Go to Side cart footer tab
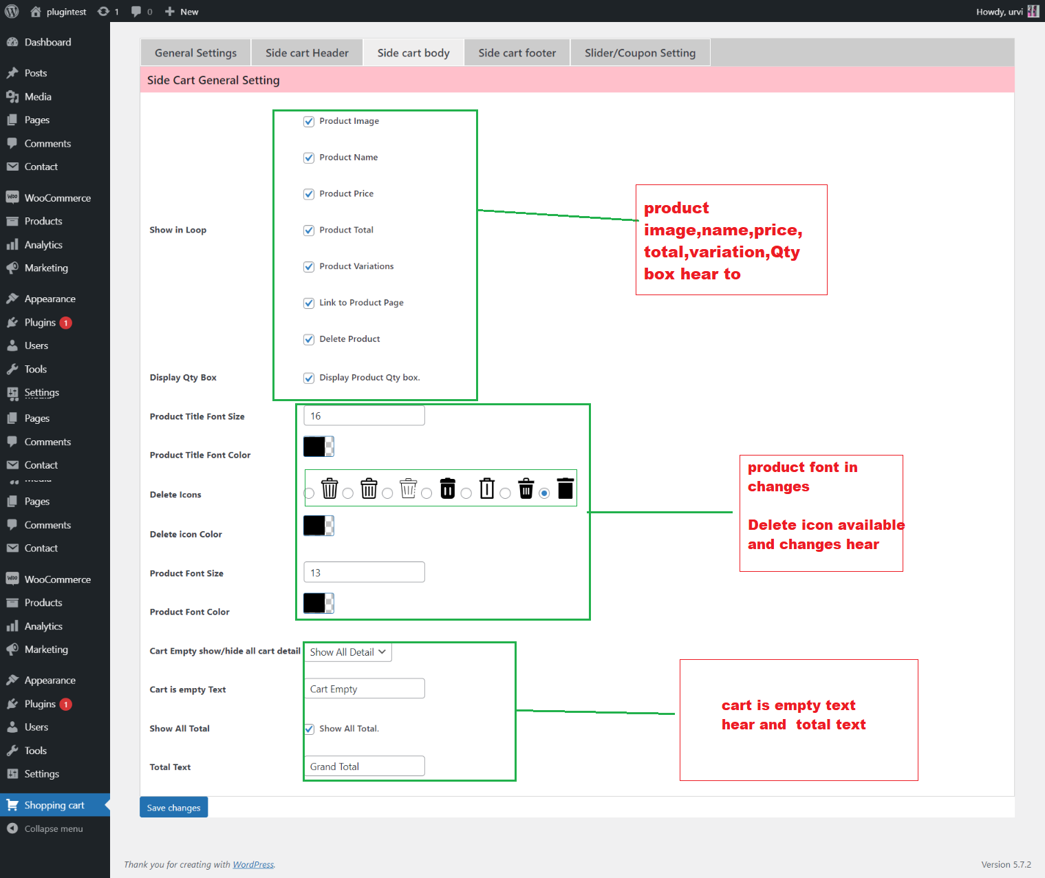 click(517, 53)
